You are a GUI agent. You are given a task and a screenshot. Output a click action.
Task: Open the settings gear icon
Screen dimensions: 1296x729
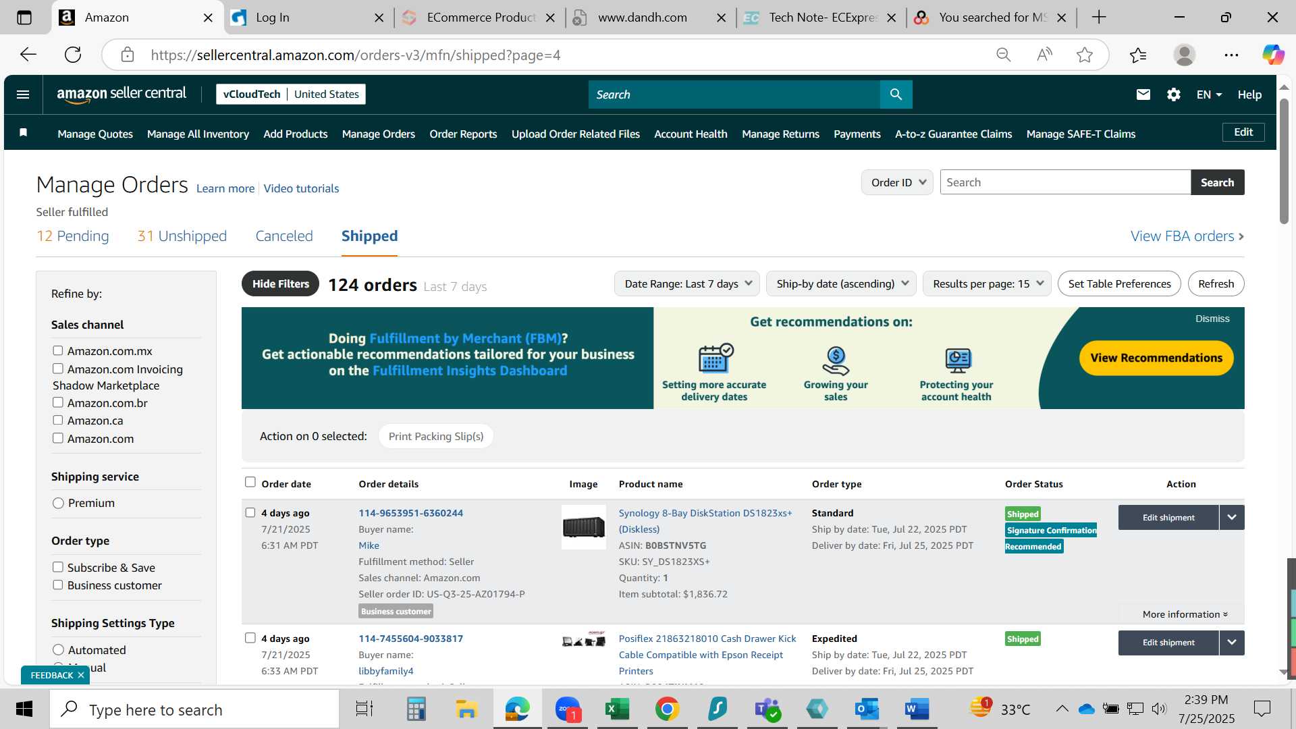1174,94
